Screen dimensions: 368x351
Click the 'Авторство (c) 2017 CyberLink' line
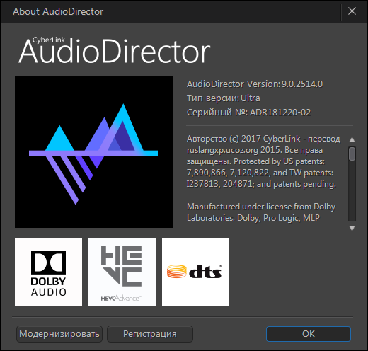coord(243,139)
